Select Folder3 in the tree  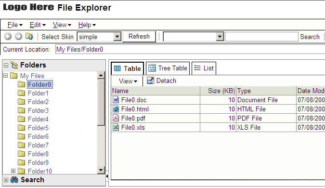click(x=38, y=110)
